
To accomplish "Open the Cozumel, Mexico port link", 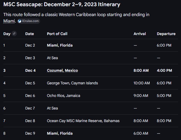I will tap(62, 70).
